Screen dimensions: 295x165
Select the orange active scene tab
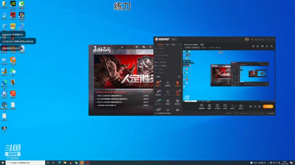point(160,44)
